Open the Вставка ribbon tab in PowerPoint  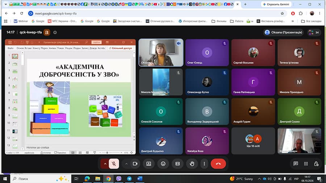(x=28, y=48)
